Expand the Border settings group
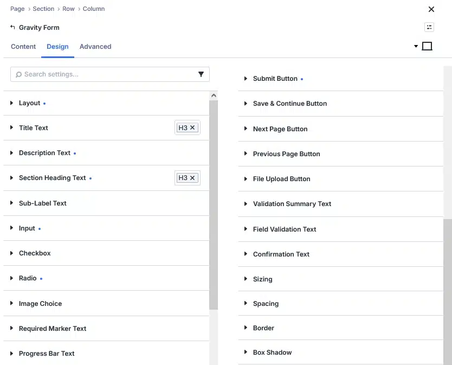Image resolution: width=452 pixels, height=365 pixels. point(341,328)
